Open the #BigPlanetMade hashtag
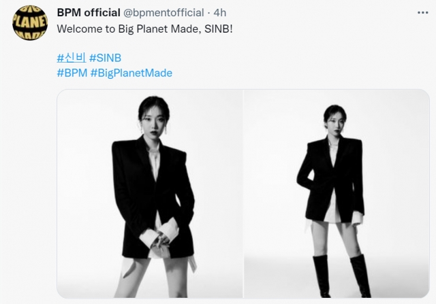The height and width of the screenshot is (304, 436). pos(131,73)
